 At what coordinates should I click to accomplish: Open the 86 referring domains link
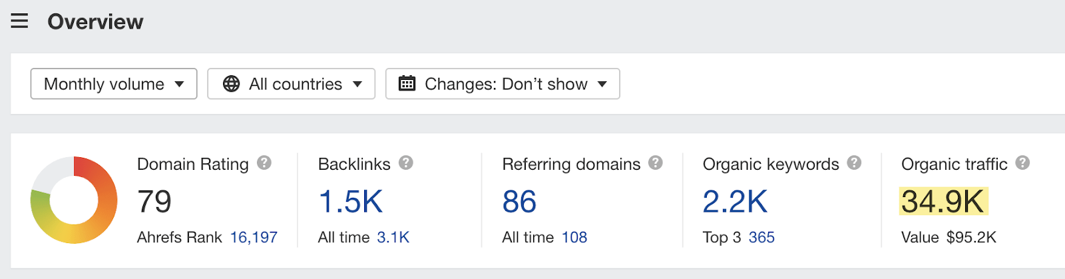pyautogui.click(x=519, y=202)
